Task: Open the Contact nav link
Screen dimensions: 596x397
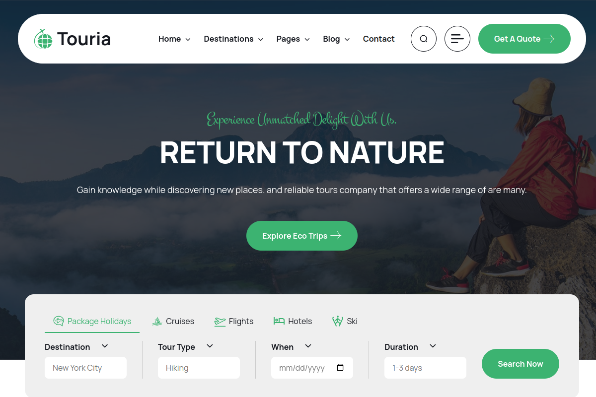Action: pyautogui.click(x=378, y=39)
